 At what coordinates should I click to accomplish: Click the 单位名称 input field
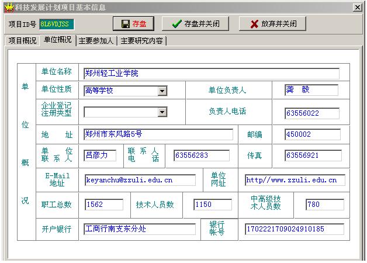point(211,74)
